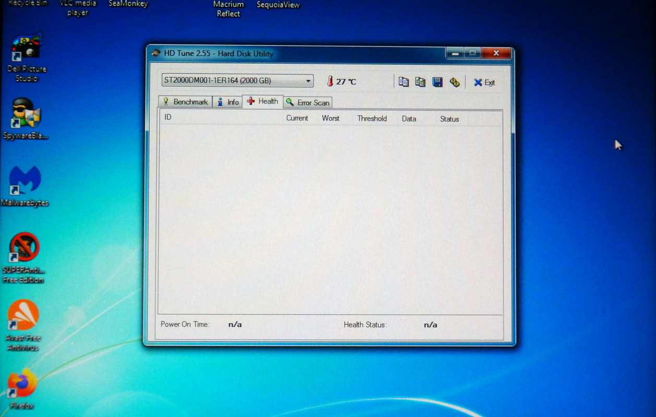The width and height of the screenshot is (656, 417).
Task: Switch to the Benchmark tab
Action: tap(186, 102)
